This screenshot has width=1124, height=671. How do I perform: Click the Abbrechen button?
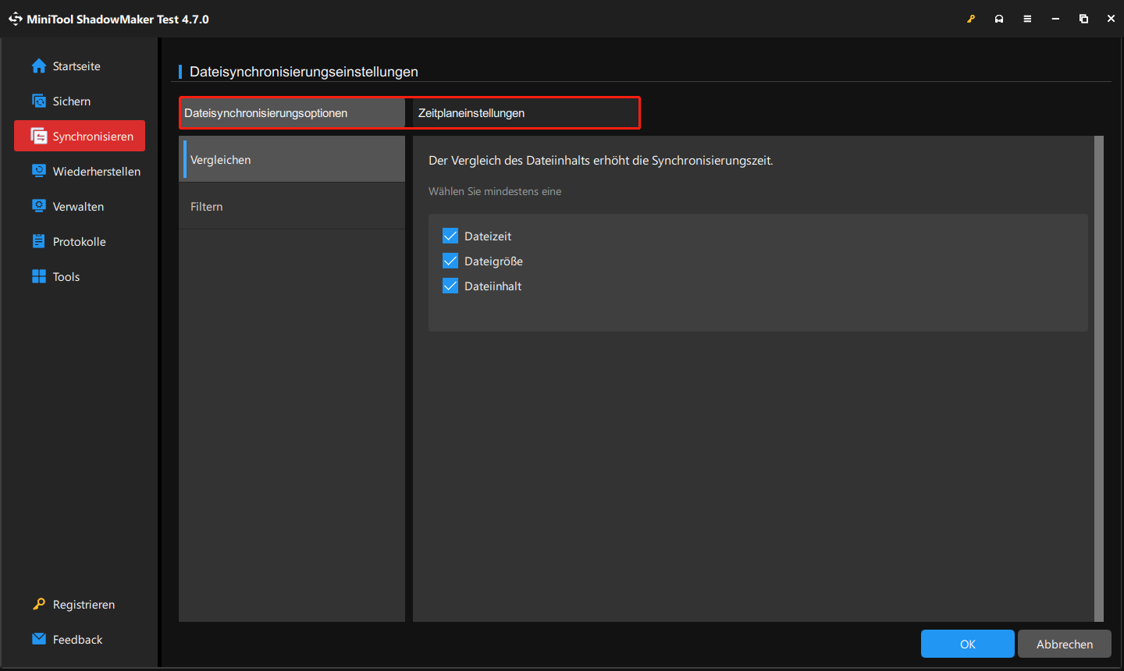point(1065,644)
